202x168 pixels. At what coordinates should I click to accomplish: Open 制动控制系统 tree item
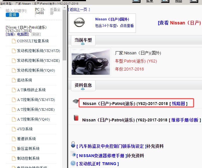pyautogui.click(x=28, y=158)
